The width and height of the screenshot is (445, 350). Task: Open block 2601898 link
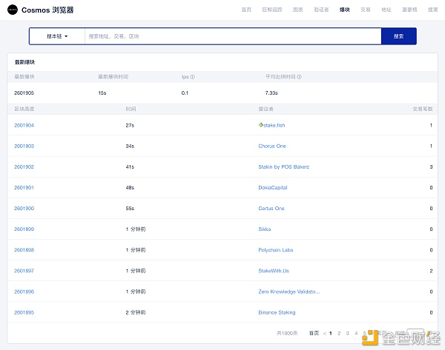click(24, 250)
